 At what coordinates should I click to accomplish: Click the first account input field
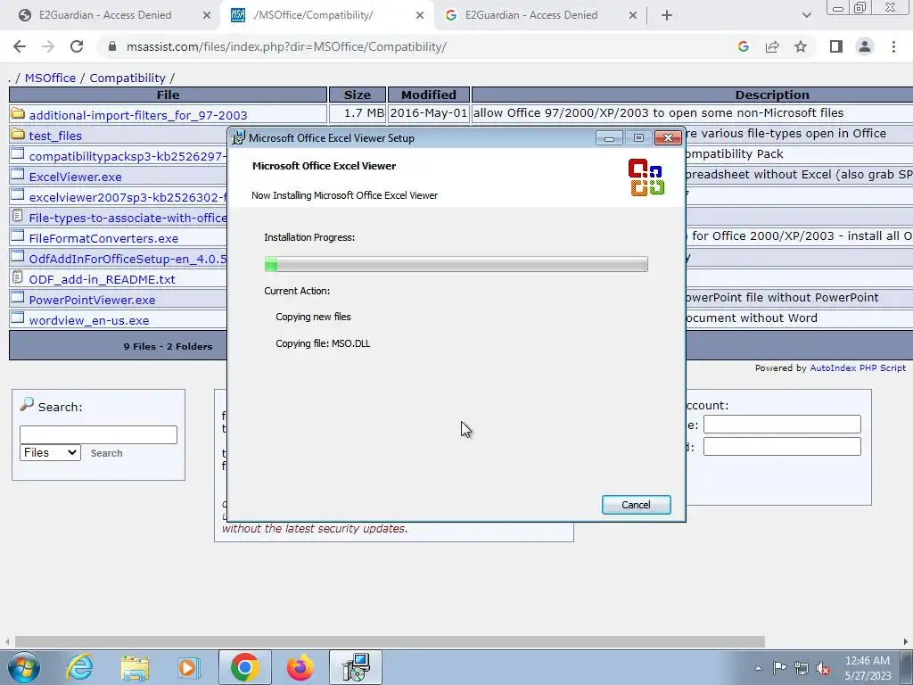pos(782,424)
